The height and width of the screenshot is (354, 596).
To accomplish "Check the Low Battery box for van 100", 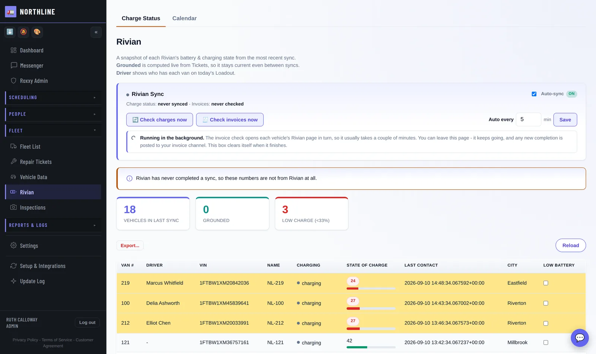I will [546, 303].
